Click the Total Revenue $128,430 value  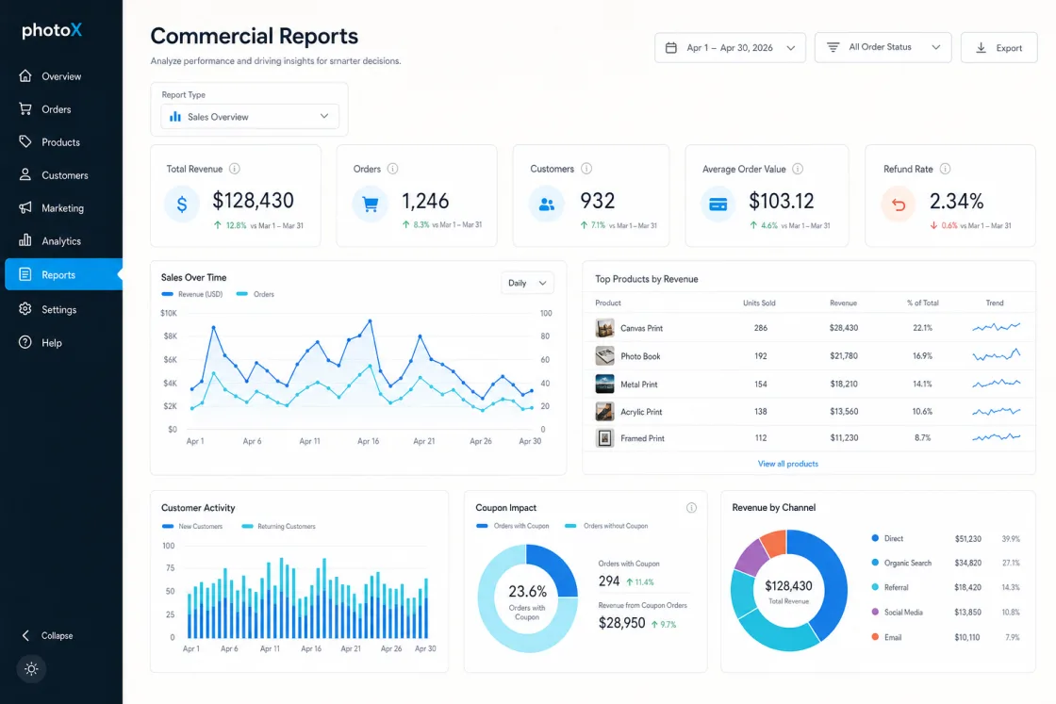[x=254, y=201]
